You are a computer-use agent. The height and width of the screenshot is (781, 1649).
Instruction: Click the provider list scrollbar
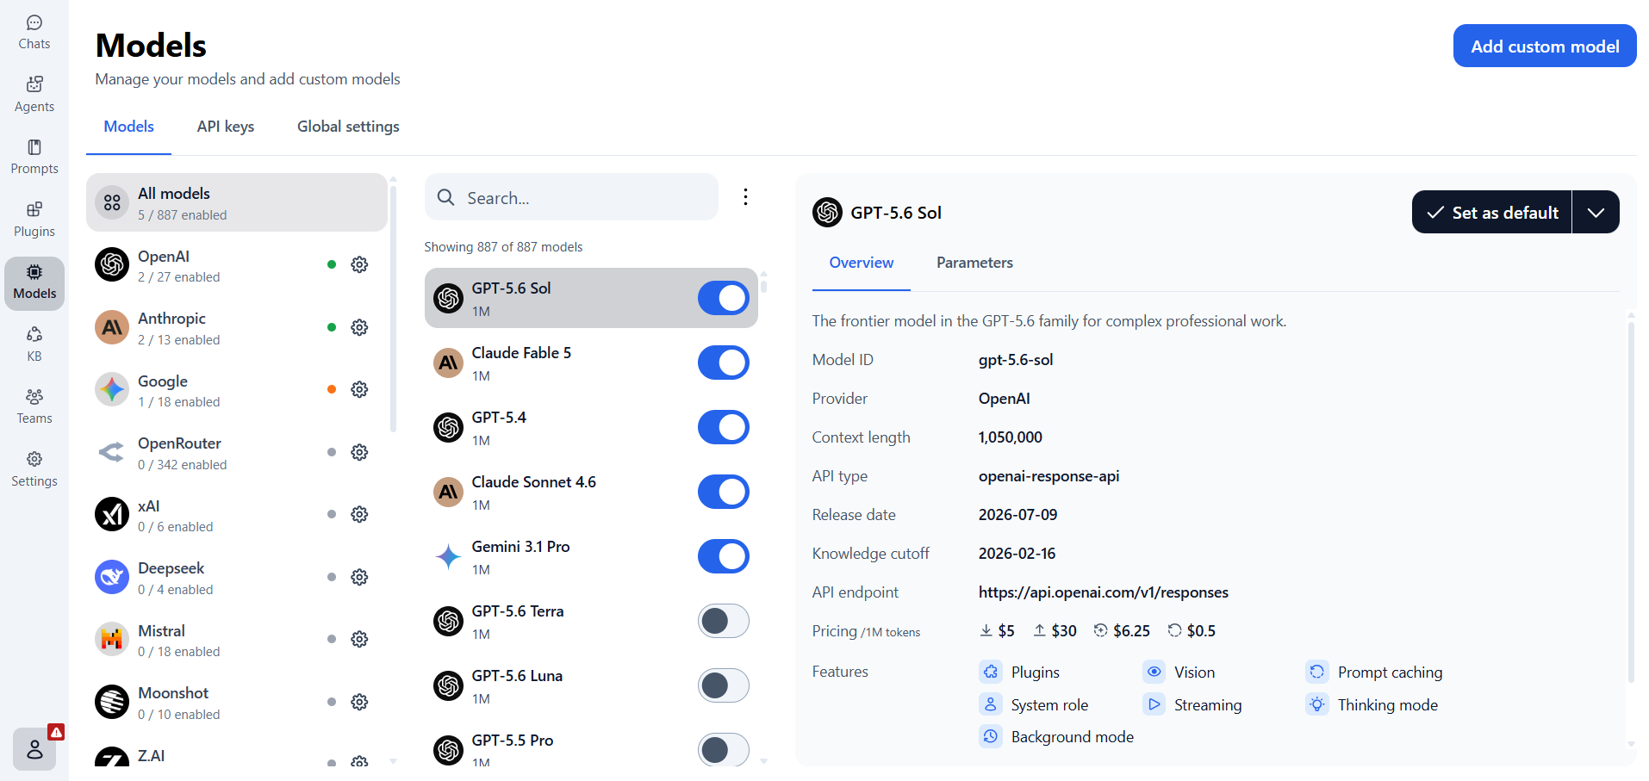click(394, 307)
